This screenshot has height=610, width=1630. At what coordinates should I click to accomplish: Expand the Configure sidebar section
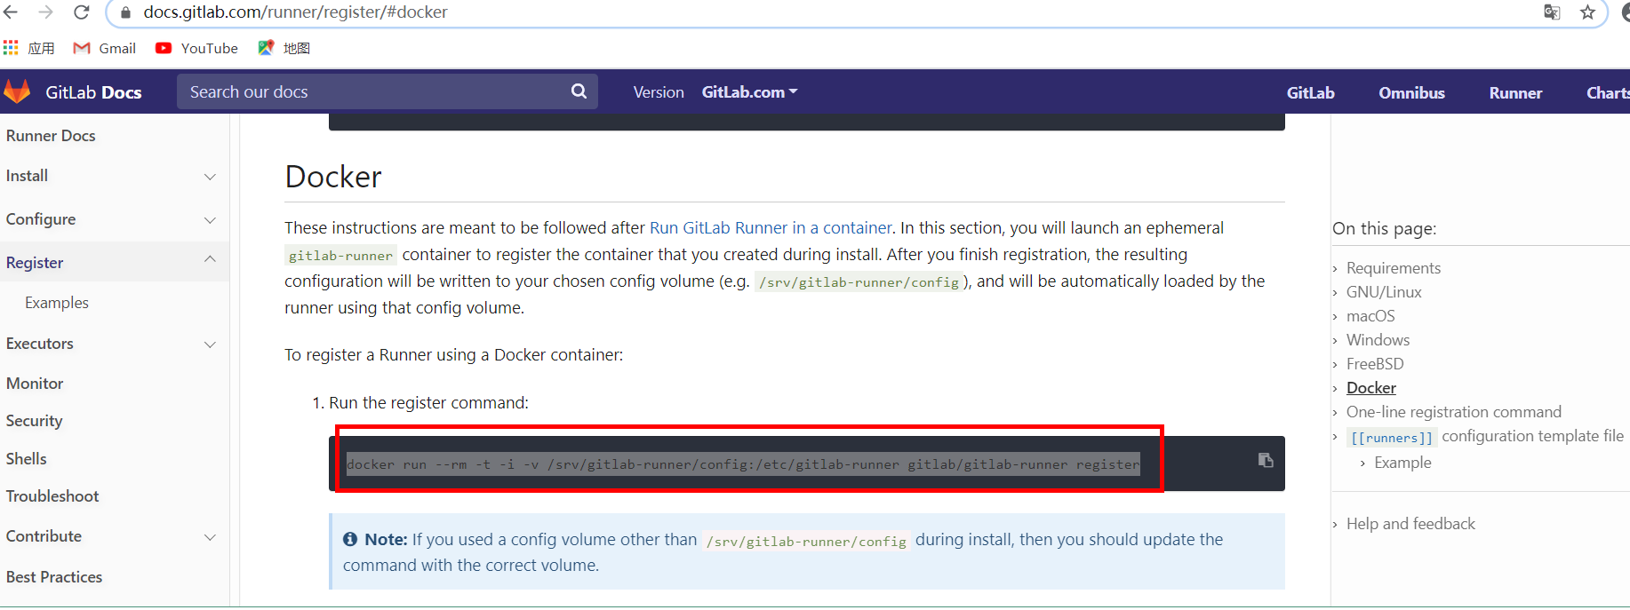coord(210,220)
